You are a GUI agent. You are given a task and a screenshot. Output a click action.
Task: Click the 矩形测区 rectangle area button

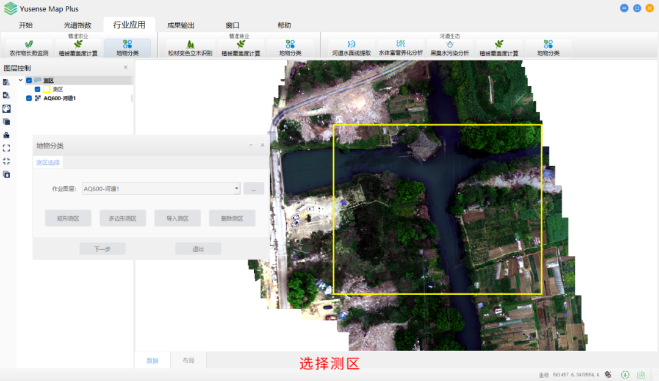pyautogui.click(x=68, y=218)
